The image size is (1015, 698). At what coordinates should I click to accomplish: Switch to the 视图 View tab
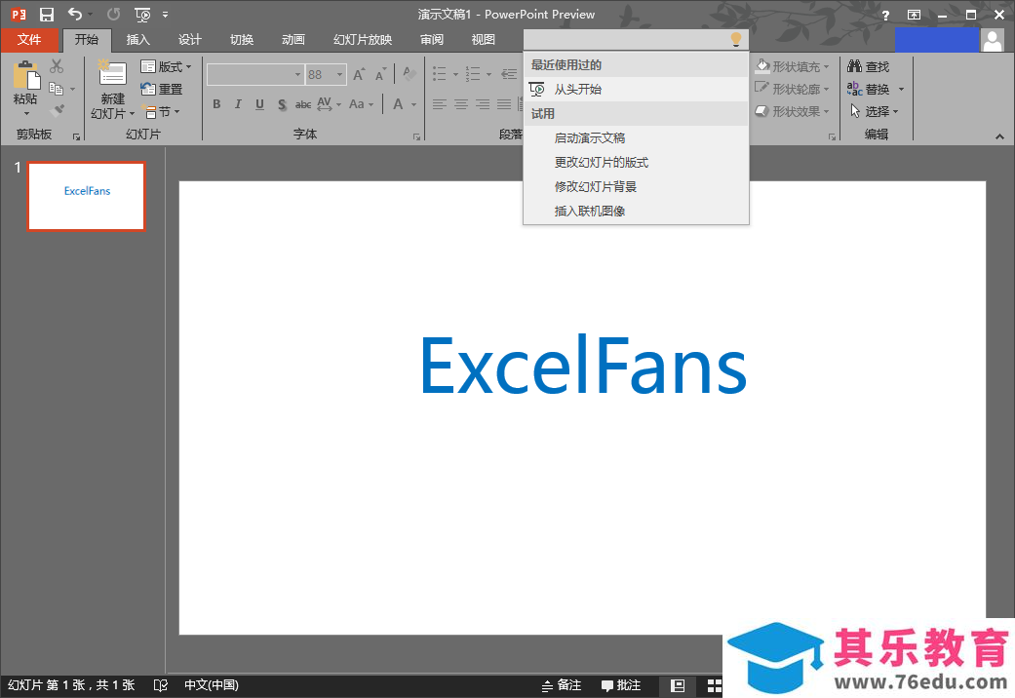click(x=484, y=40)
